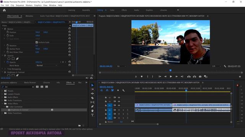245x137 pixels.
Task: Hide the V3 track output eye
Action: pos(119,97)
